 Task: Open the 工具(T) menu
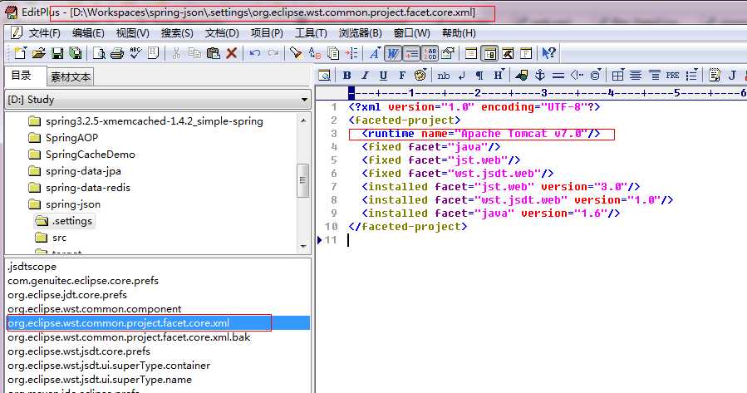pyautogui.click(x=311, y=33)
